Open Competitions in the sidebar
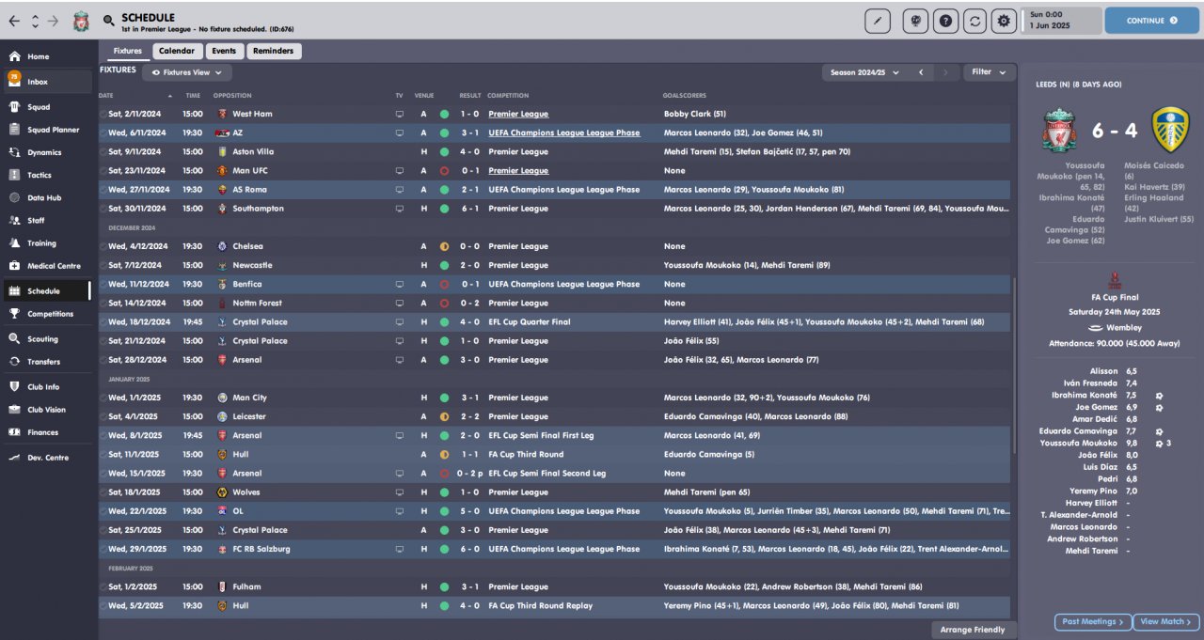This screenshot has width=1204, height=640. [47, 314]
